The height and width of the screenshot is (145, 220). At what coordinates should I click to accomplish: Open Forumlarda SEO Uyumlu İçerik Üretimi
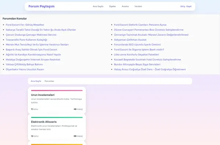[137, 44]
